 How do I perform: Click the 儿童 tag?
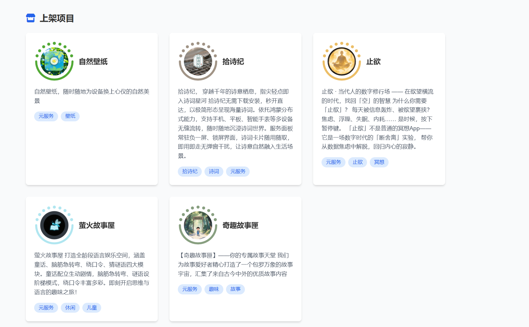(92, 308)
